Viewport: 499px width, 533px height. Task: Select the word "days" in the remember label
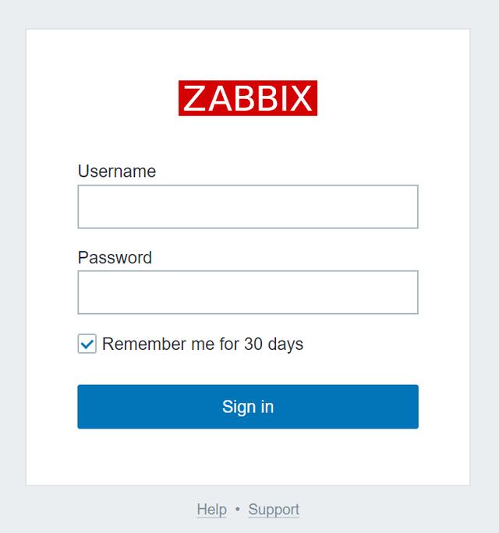pos(285,344)
